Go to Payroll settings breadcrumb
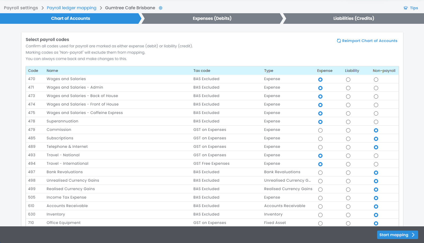The image size is (424, 243). coord(21,8)
